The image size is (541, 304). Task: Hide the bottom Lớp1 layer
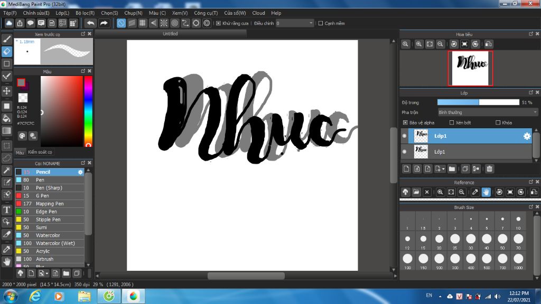click(x=404, y=151)
